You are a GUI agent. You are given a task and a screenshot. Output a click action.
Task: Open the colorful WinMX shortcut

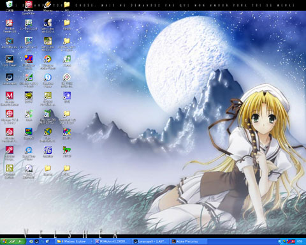tap(67, 132)
